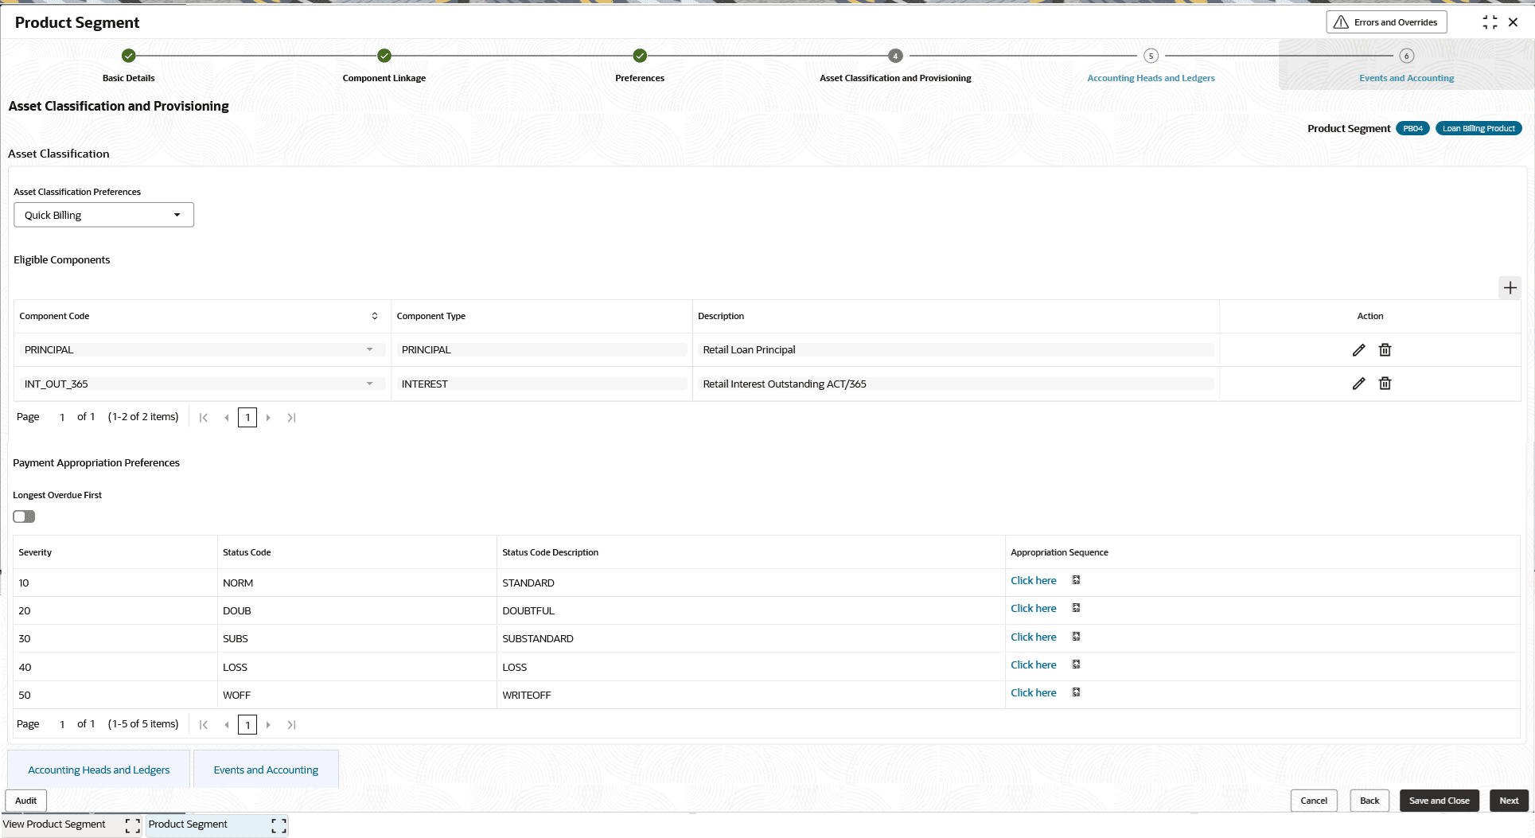Go to last page of status code table

[x=291, y=724]
